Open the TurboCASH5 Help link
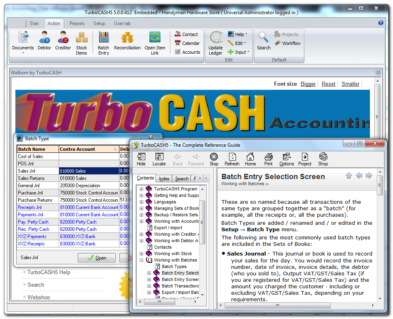 (49, 273)
